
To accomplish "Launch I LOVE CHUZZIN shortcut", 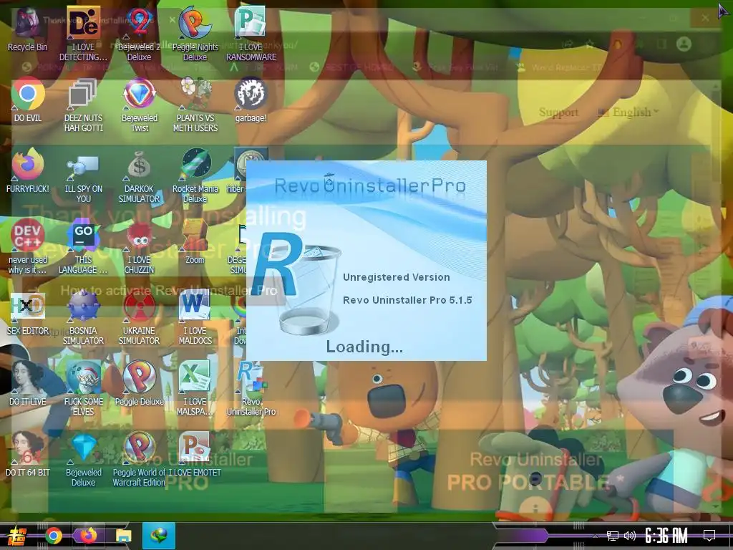I will coord(139,246).
